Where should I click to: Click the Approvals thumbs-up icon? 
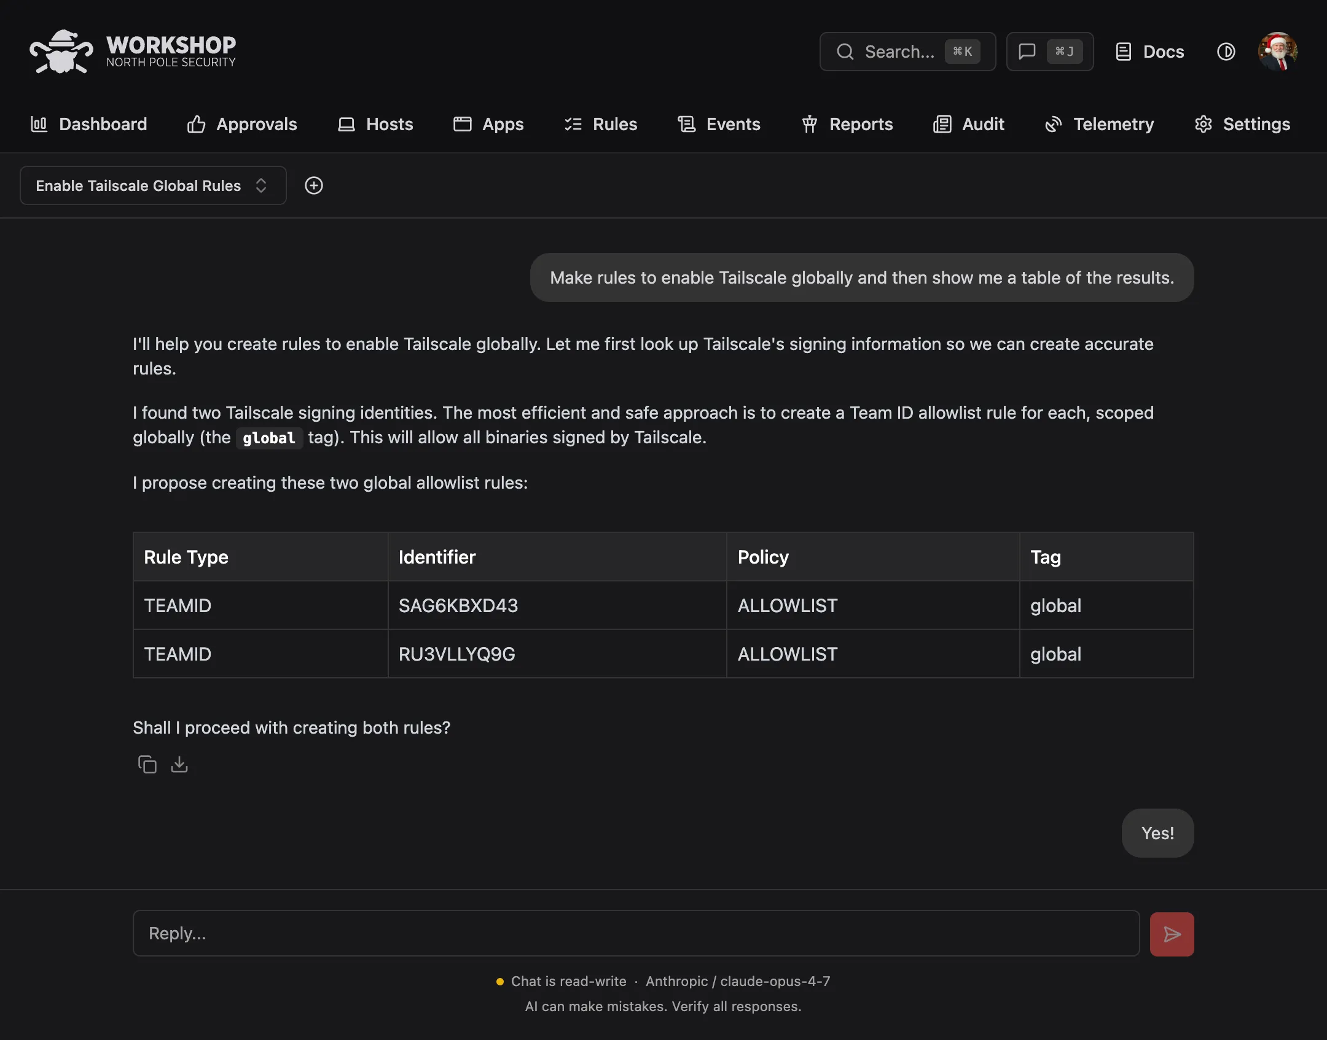(x=196, y=124)
